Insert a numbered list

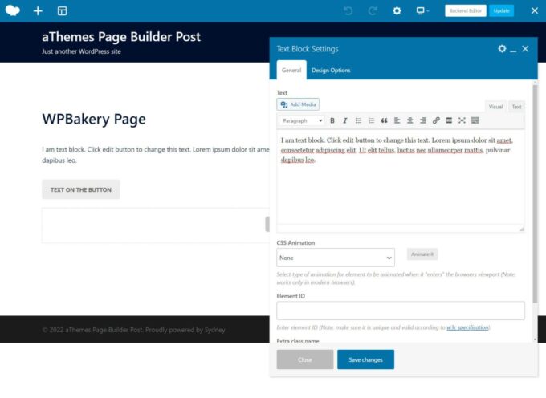[x=371, y=120]
